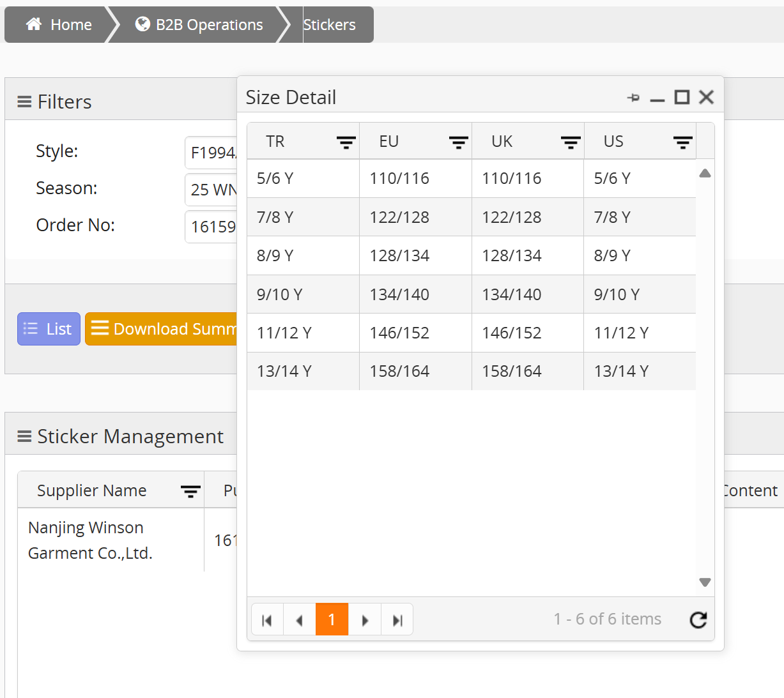Collapse the Filters panel header
The width and height of the screenshot is (784, 698).
click(x=24, y=102)
